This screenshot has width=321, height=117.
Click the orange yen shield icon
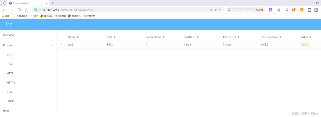click(302, 10)
